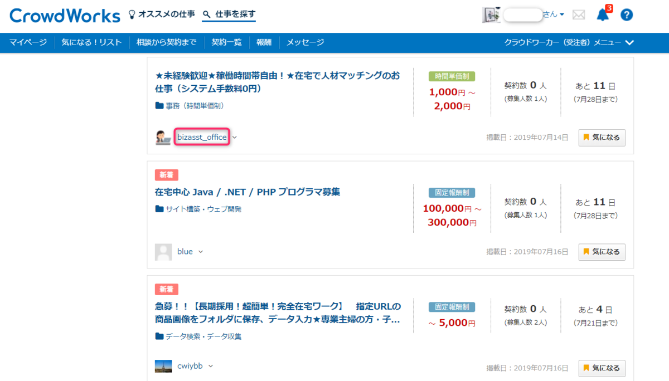
Task: Expand the chevron next to cwiybb
Action: pyautogui.click(x=211, y=366)
